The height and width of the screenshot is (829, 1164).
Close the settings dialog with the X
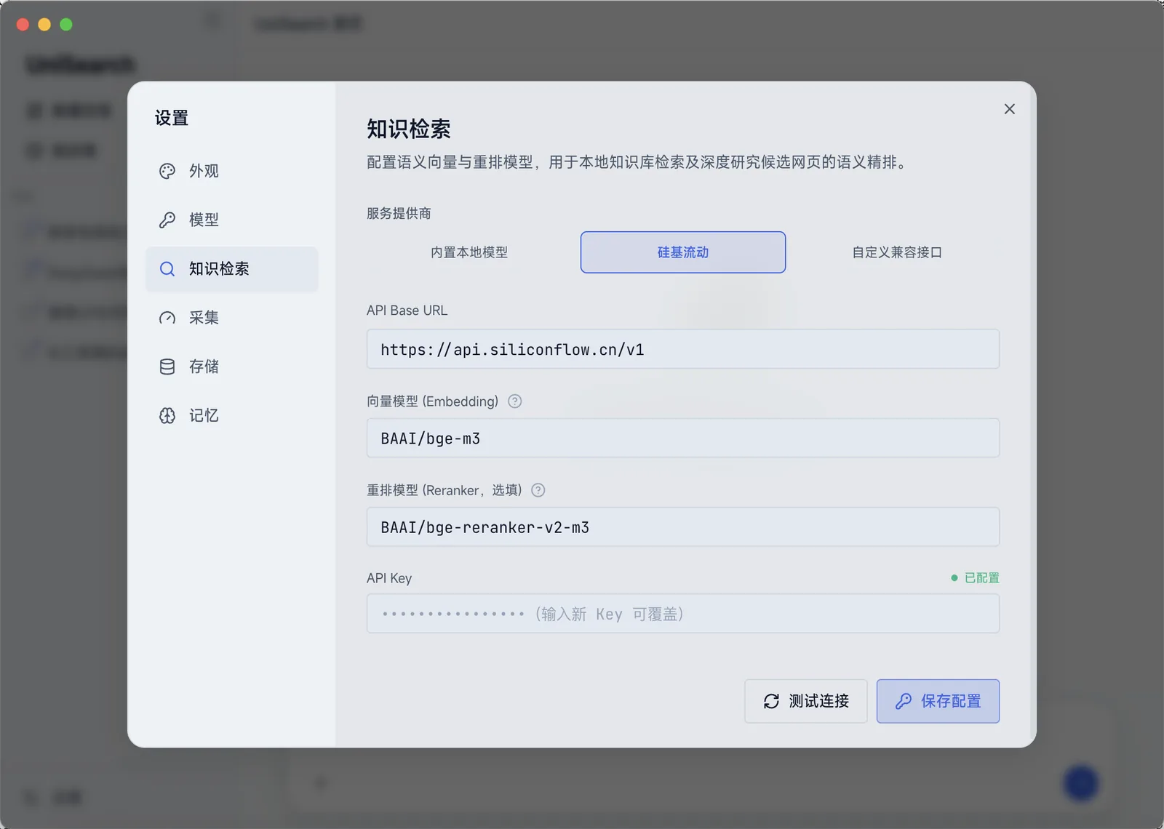[x=1009, y=109]
